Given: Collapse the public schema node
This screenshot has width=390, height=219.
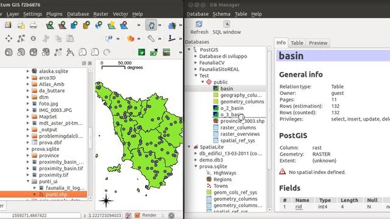Looking at the screenshot, I should [203, 82].
